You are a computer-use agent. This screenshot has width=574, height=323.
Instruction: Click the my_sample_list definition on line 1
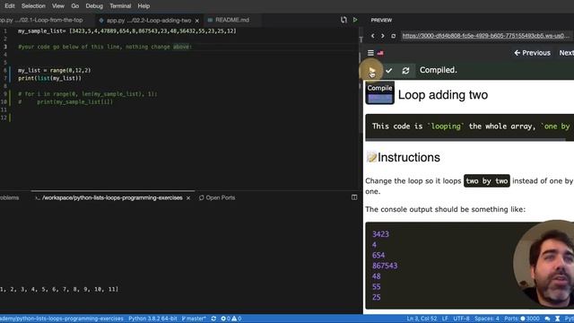click(x=127, y=31)
